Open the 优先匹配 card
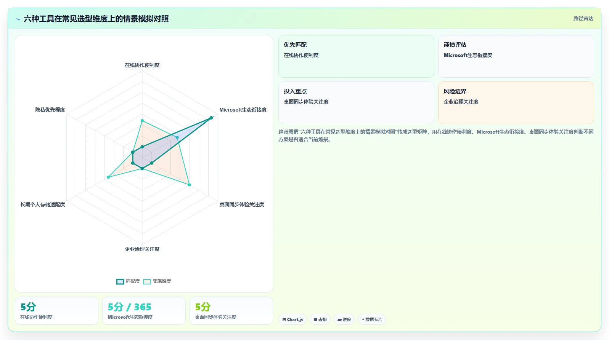609x340 pixels. pyautogui.click(x=356, y=56)
